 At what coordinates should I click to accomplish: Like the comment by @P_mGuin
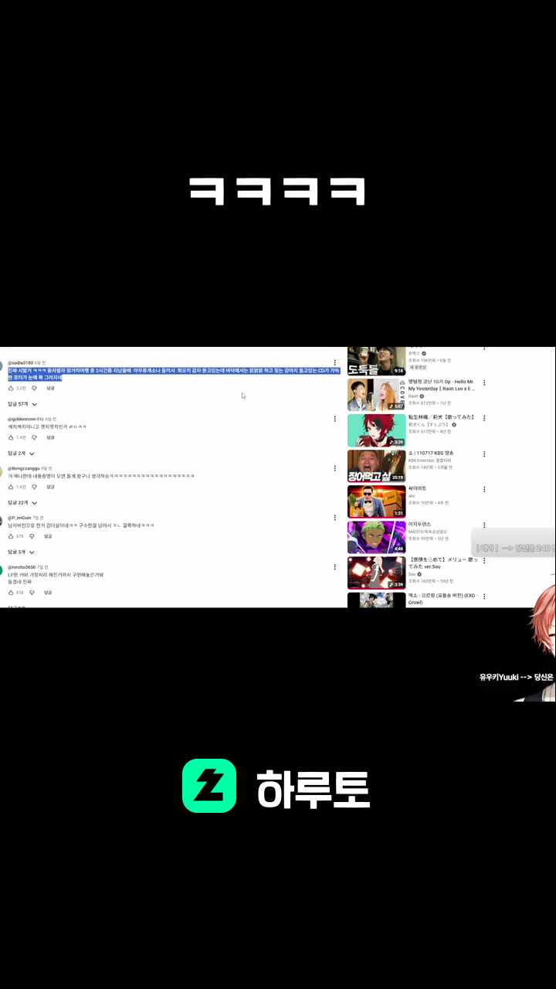(x=12, y=536)
